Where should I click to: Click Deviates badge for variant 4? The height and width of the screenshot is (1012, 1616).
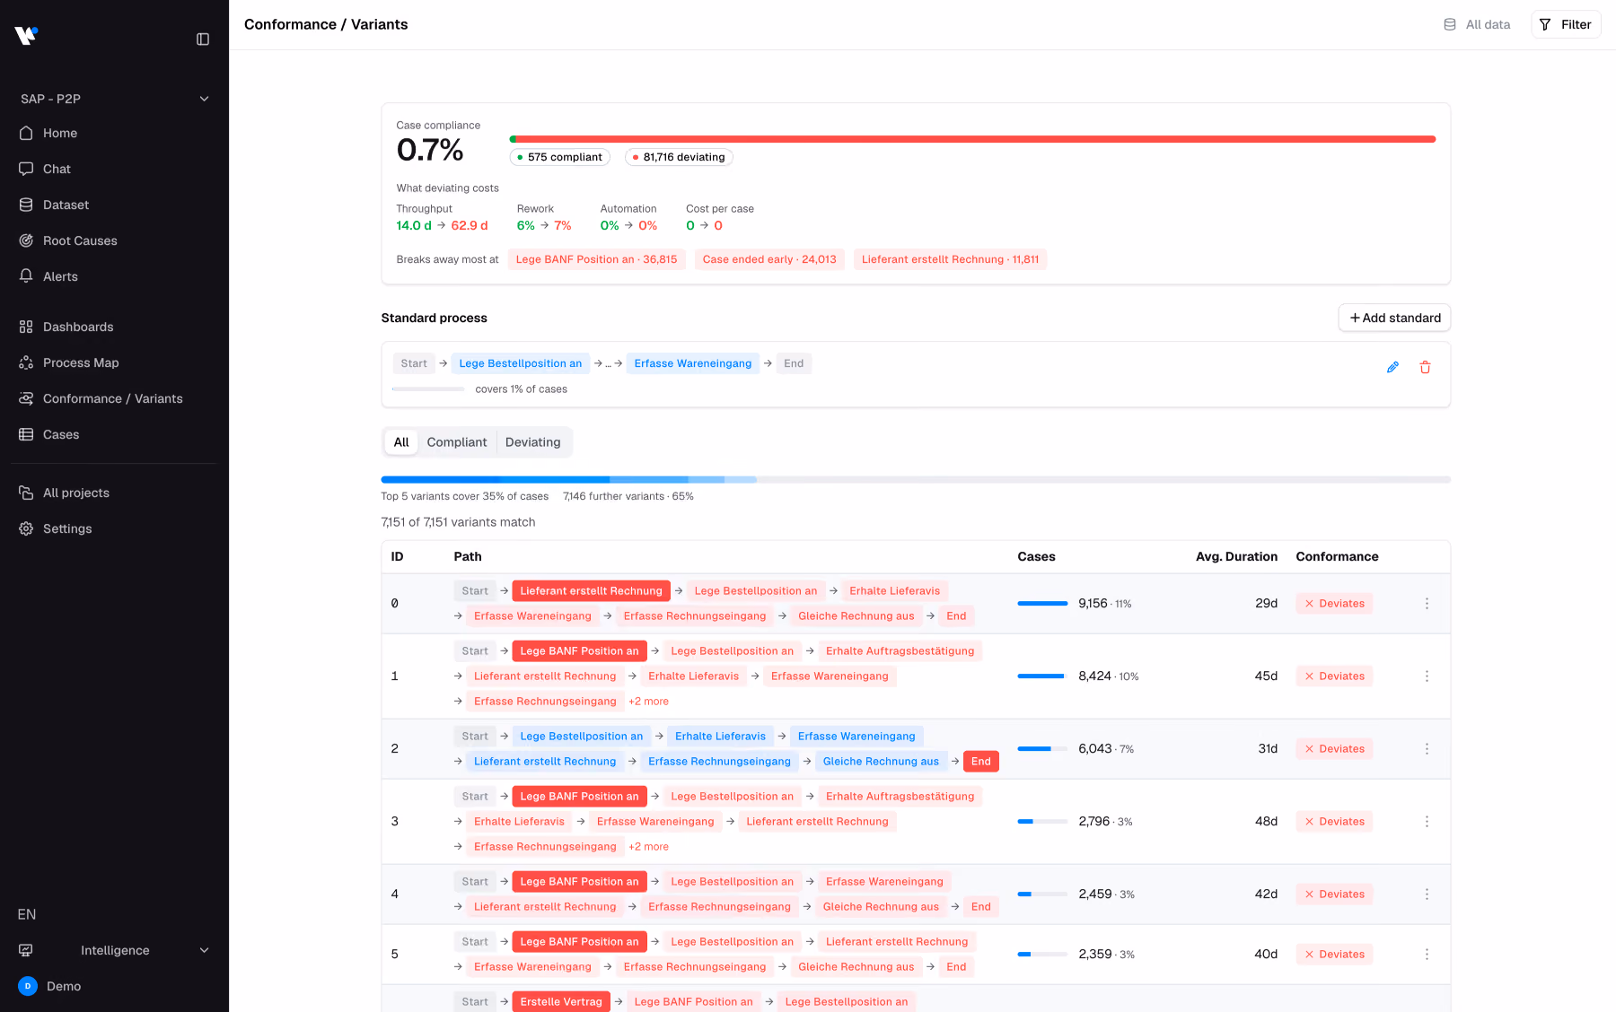point(1334,894)
